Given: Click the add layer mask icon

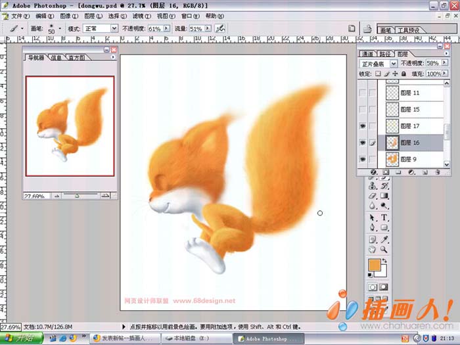Looking at the screenshot, I should (x=386, y=172).
